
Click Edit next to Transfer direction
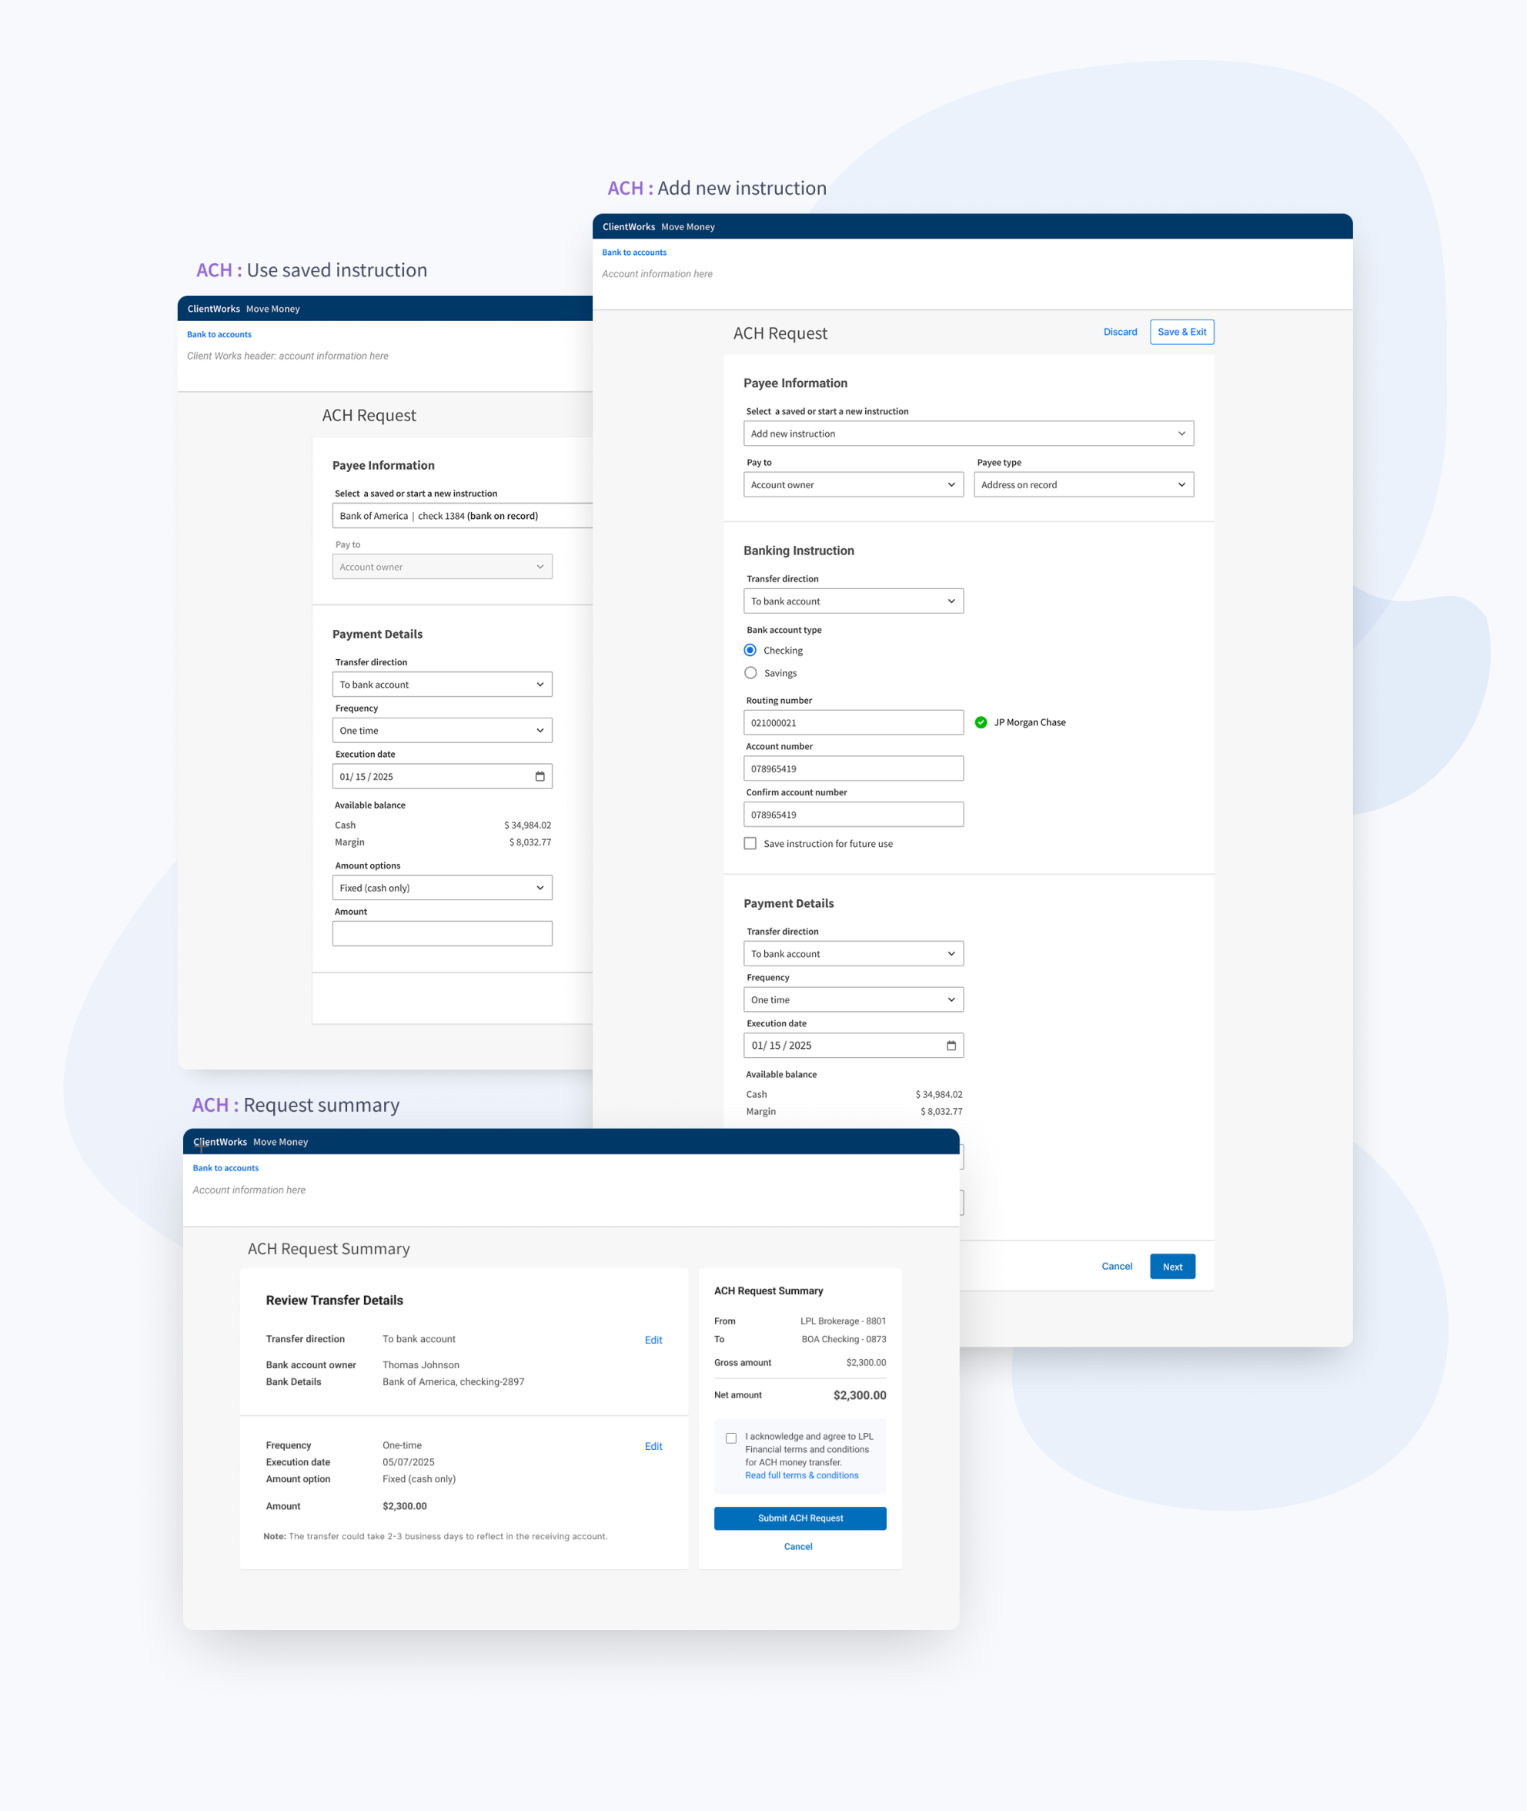point(653,1340)
